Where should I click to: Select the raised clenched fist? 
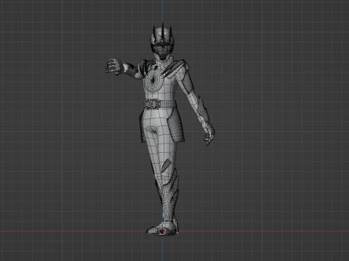[x=114, y=66]
